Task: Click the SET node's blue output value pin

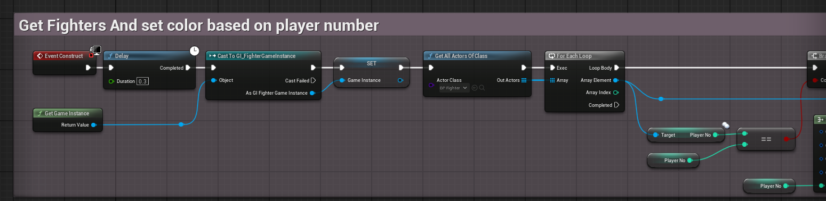Action: (400, 80)
